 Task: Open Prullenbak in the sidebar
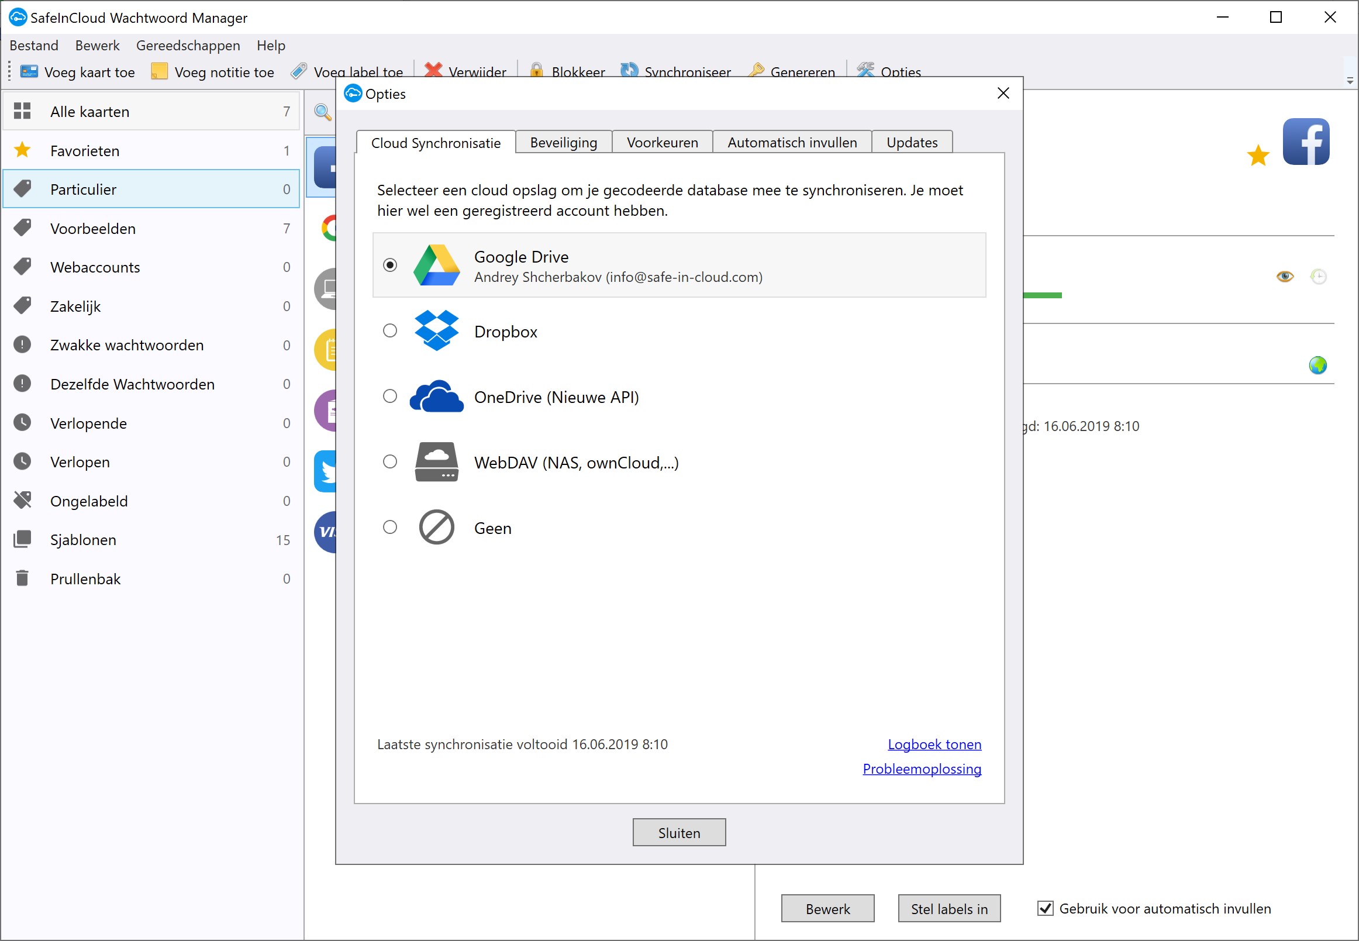[x=85, y=578]
